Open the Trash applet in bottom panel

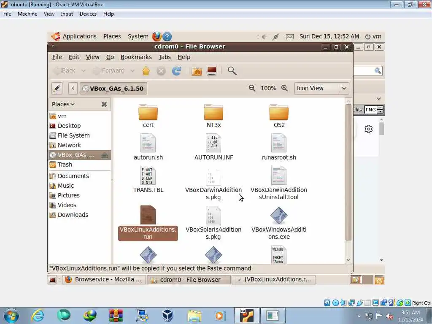[379, 280]
